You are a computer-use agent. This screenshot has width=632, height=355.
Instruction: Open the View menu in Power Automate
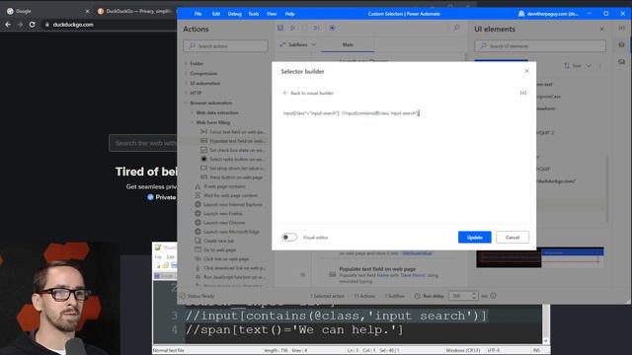[272, 14]
